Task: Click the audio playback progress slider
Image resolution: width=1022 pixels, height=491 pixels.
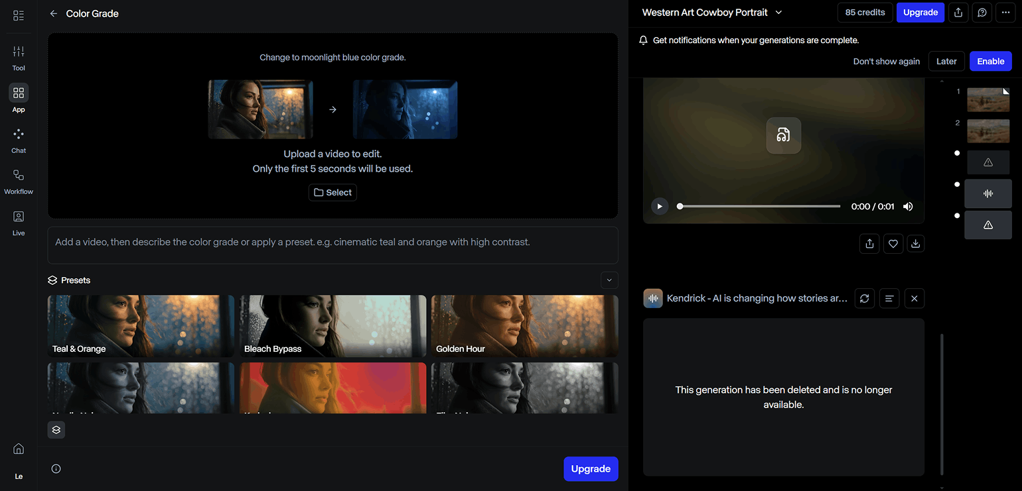Action: 760,206
